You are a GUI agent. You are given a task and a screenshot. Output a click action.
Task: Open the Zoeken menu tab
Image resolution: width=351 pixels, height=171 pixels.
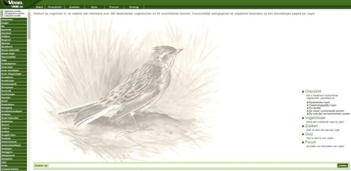[x=74, y=7]
